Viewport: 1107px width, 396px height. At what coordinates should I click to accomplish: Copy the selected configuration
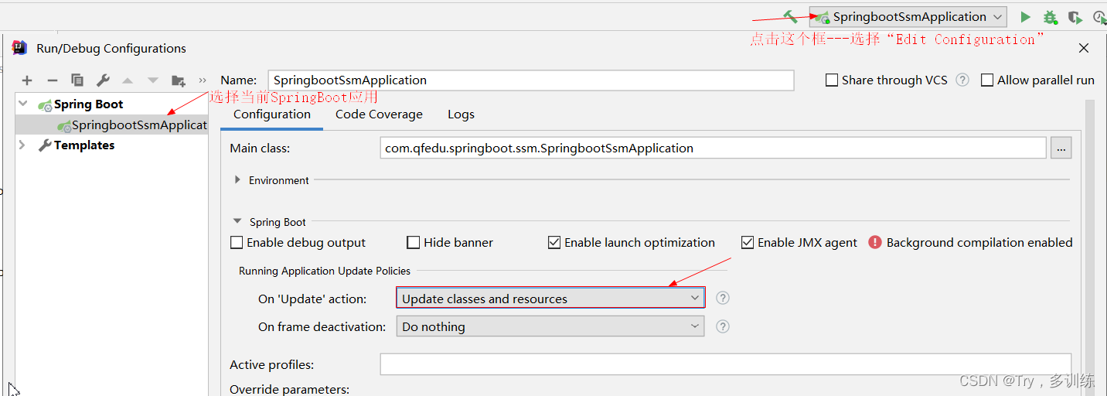coord(77,80)
